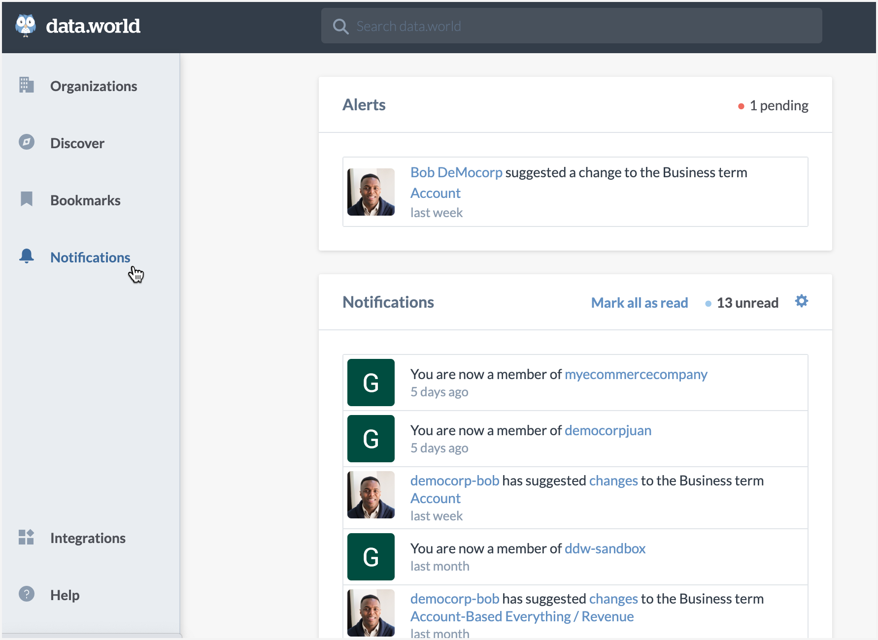This screenshot has width=878, height=640.
Task: Open the Account term link in alert
Action: (x=436, y=193)
